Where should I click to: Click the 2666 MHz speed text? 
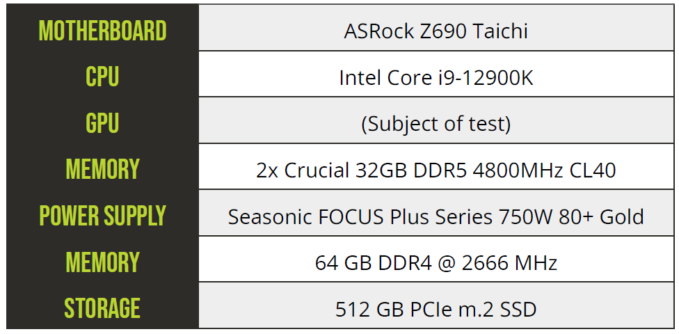pos(509,263)
